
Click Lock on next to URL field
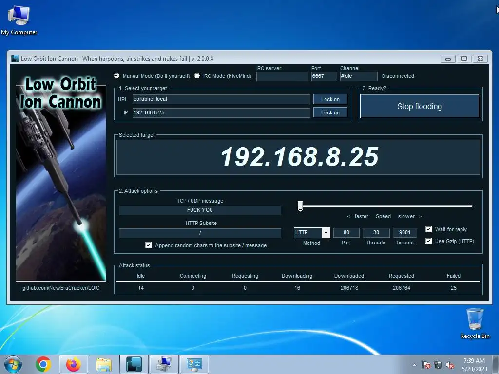(x=330, y=99)
